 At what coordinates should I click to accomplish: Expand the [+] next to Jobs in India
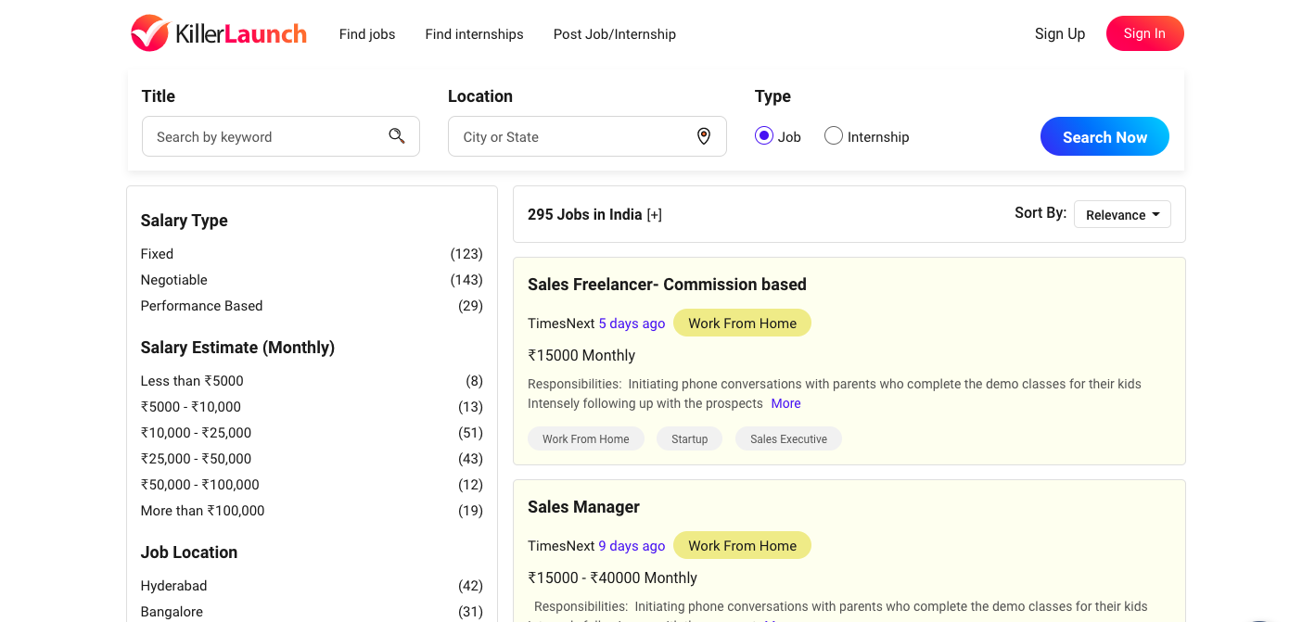click(655, 215)
